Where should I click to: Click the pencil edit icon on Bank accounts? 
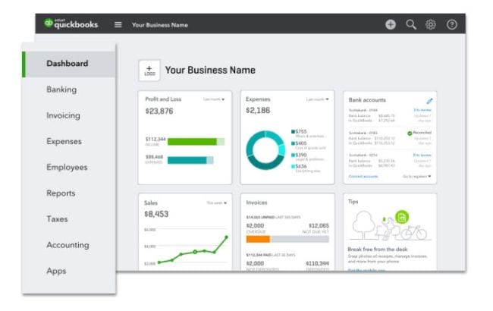429,100
